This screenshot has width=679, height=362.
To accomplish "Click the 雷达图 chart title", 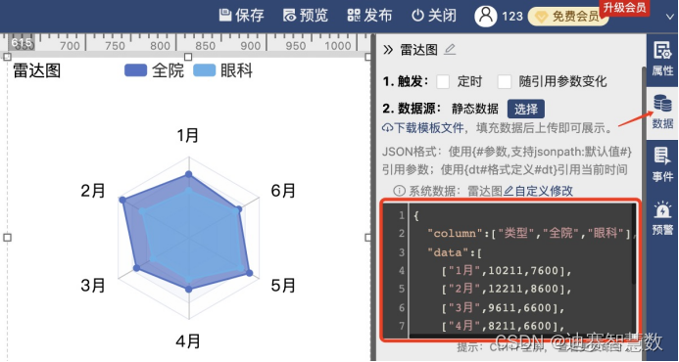I will click(x=37, y=70).
